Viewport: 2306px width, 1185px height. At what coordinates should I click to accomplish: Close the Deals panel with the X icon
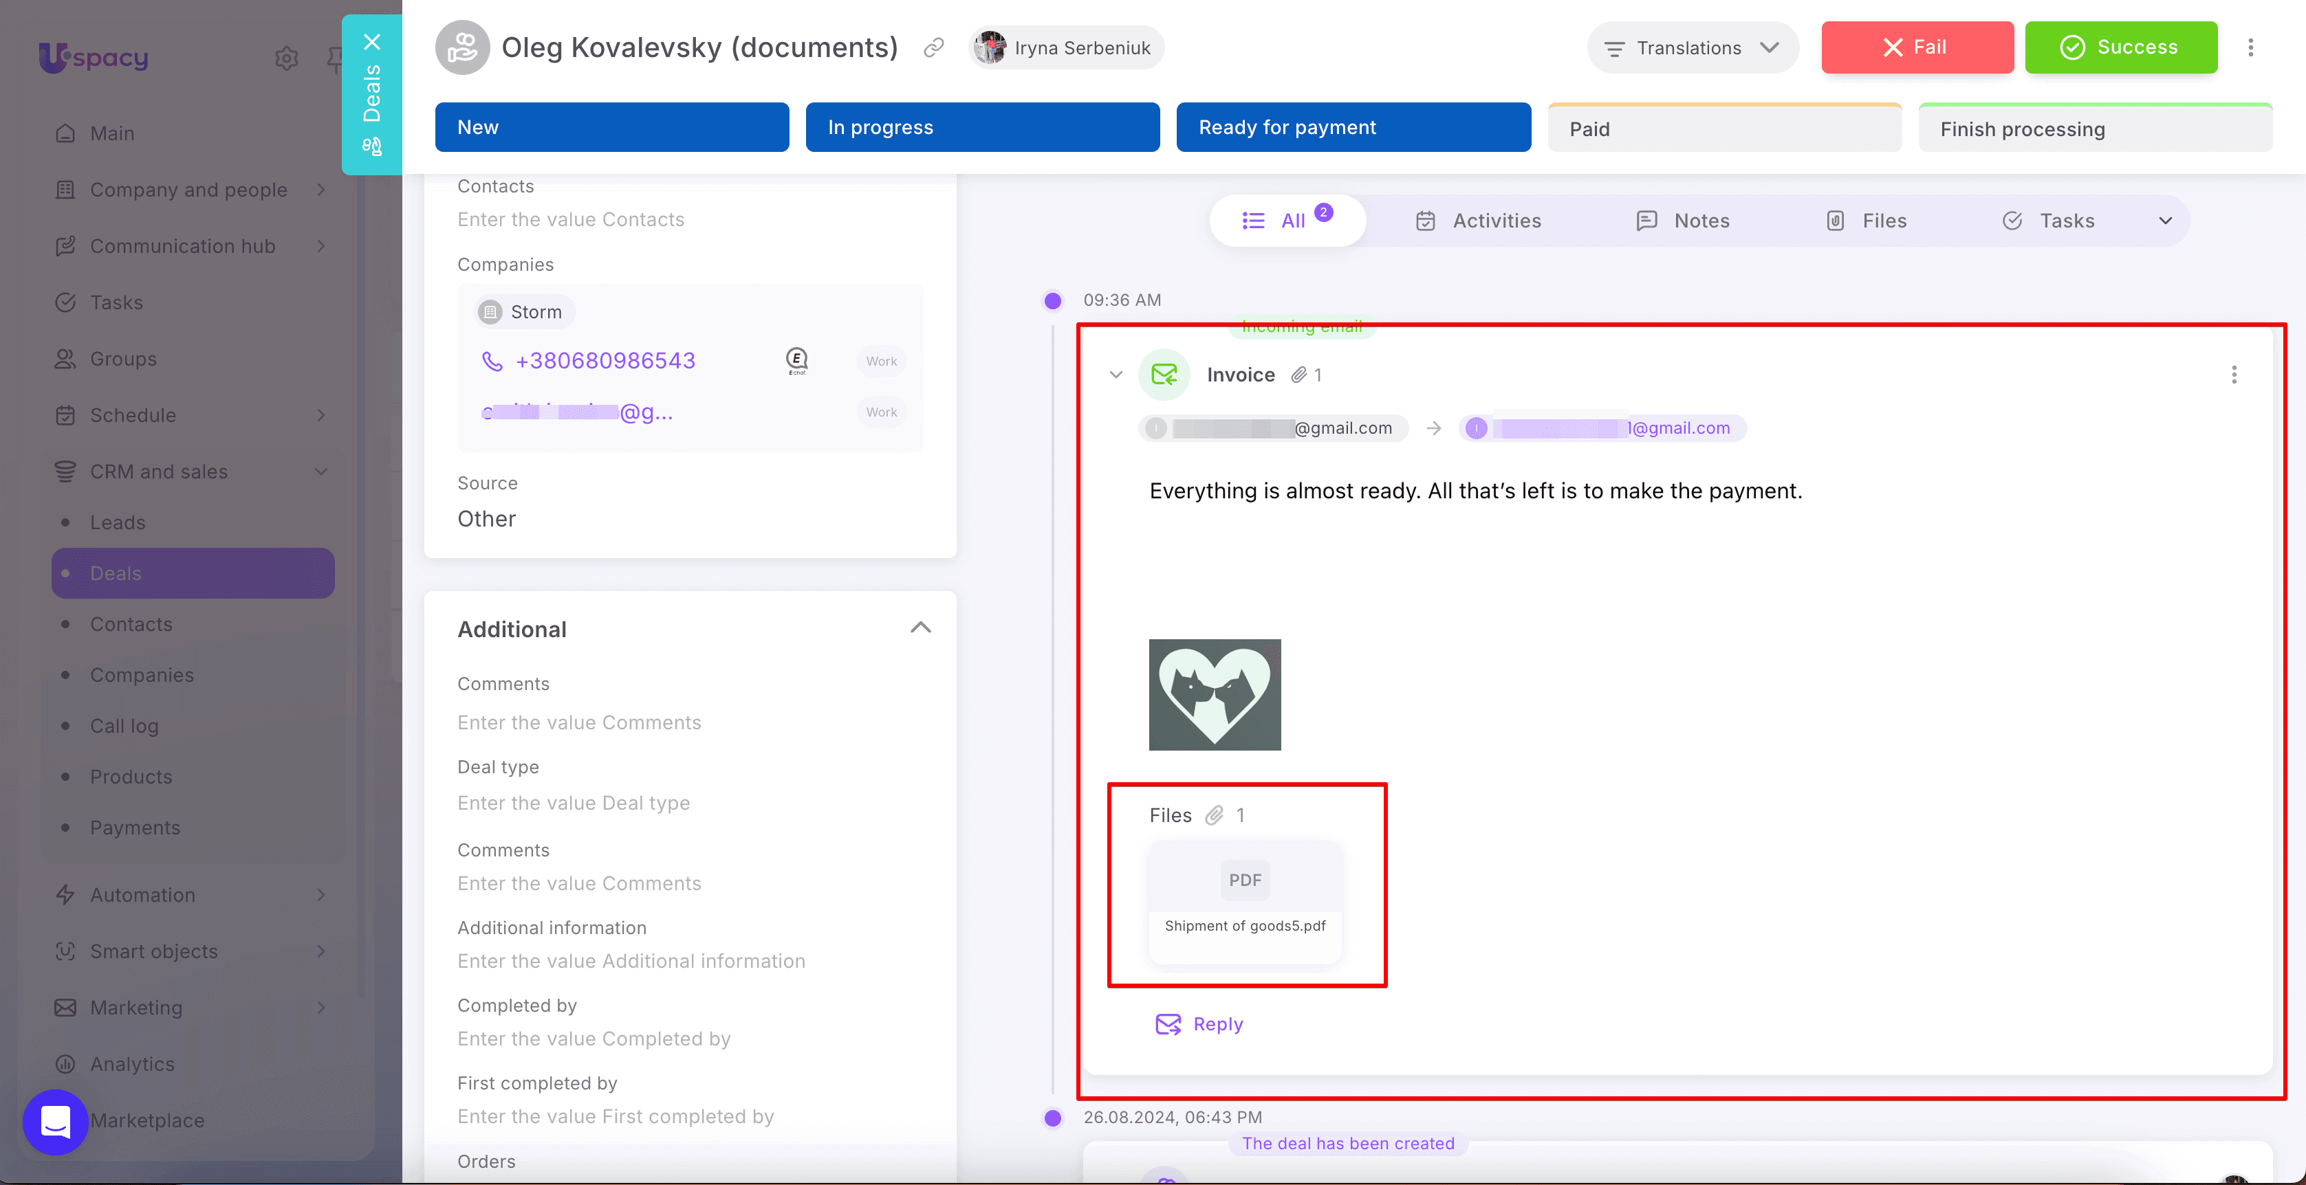click(372, 42)
